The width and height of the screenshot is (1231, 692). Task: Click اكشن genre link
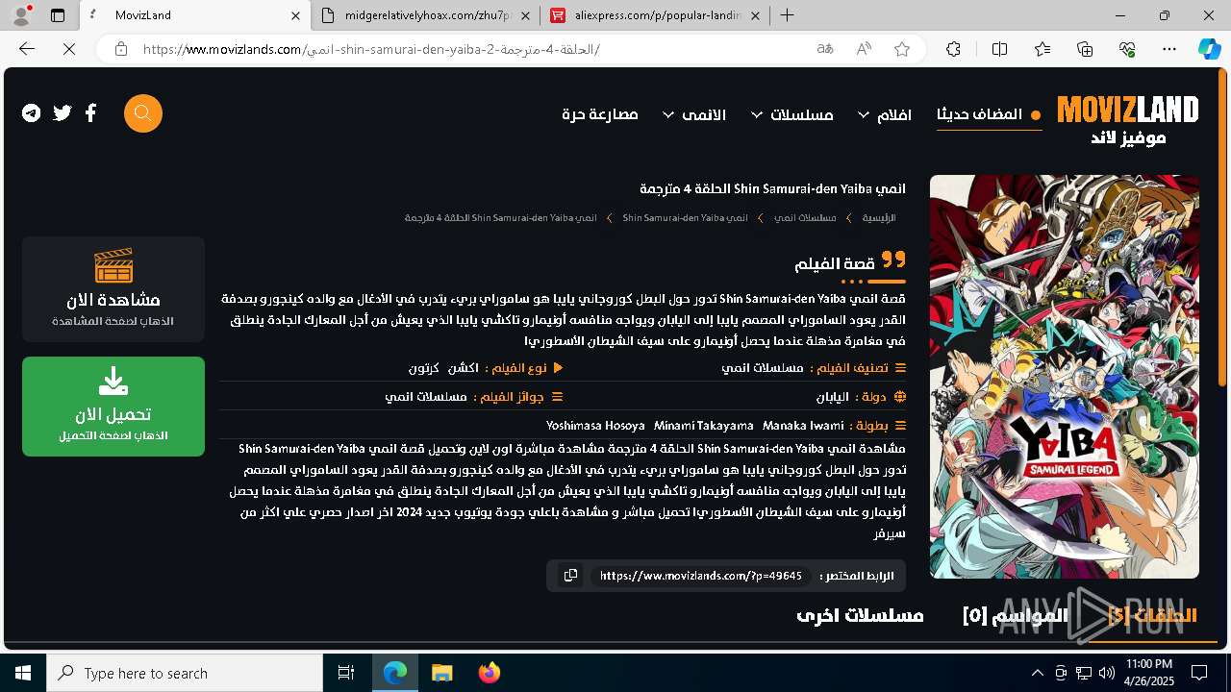click(464, 368)
